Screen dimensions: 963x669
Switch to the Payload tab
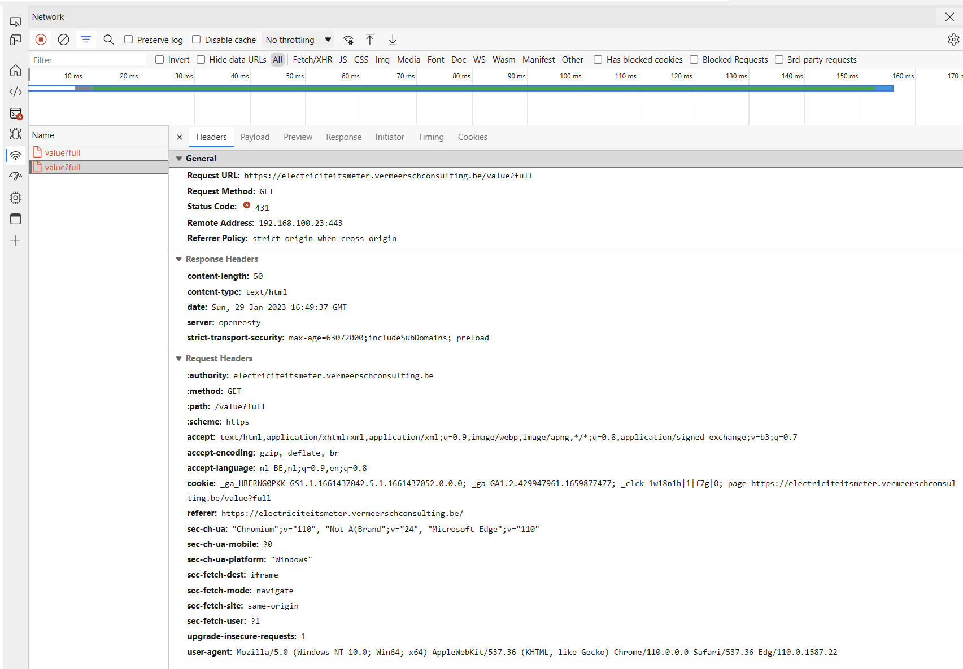pyautogui.click(x=255, y=137)
